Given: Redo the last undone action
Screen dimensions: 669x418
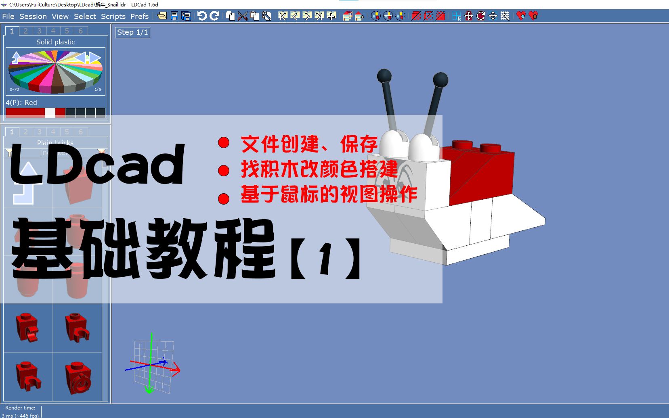Looking at the screenshot, I should [214, 16].
